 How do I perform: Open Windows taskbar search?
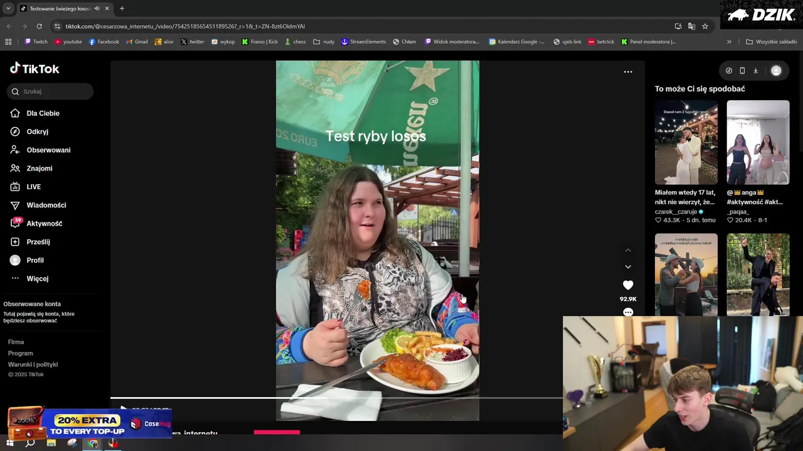coord(30,443)
